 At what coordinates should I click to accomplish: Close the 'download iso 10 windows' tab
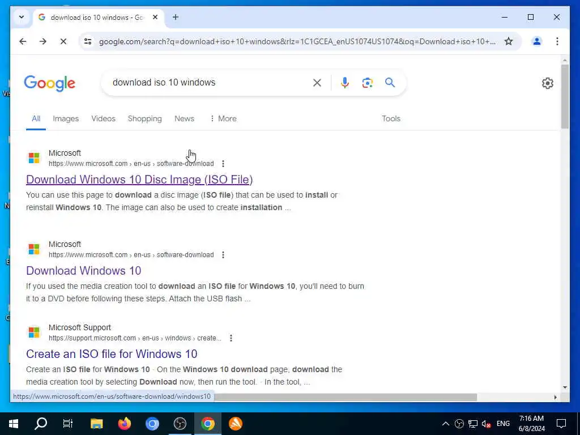(x=155, y=17)
